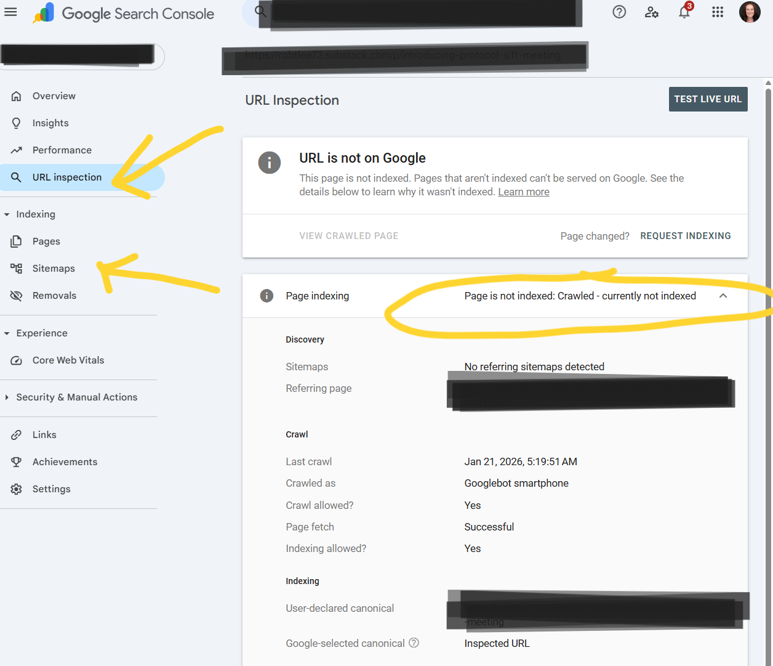The width and height of the screenshot is (773, 666).
Task: Click the 'Yes' value for Indexing allowed?
Action: point(473,549)
